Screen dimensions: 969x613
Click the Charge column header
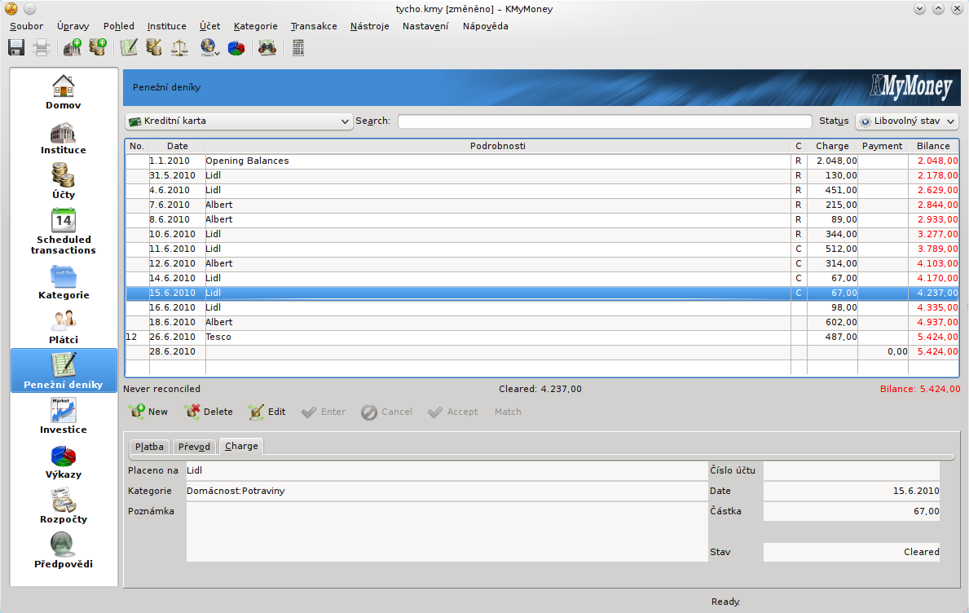coord(832,147)
